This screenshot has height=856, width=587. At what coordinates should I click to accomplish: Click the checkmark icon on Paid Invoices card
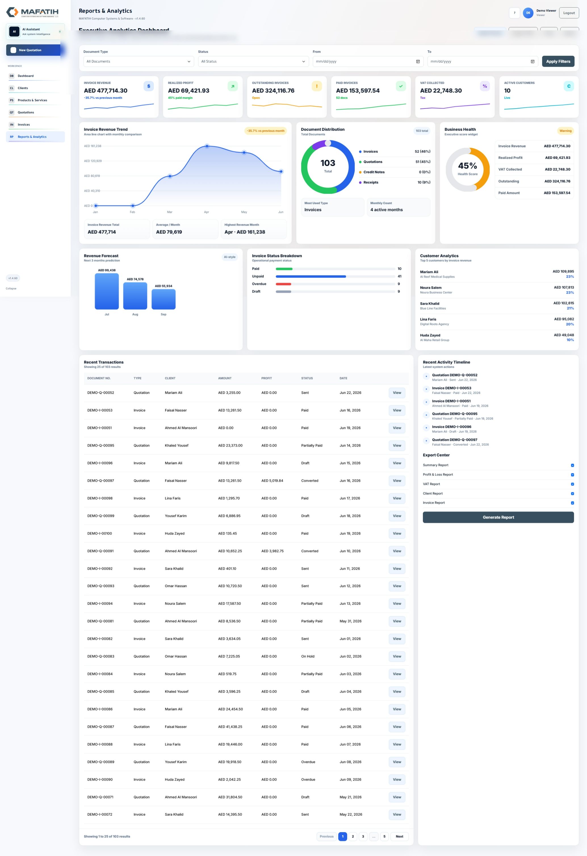coord(401,86)
